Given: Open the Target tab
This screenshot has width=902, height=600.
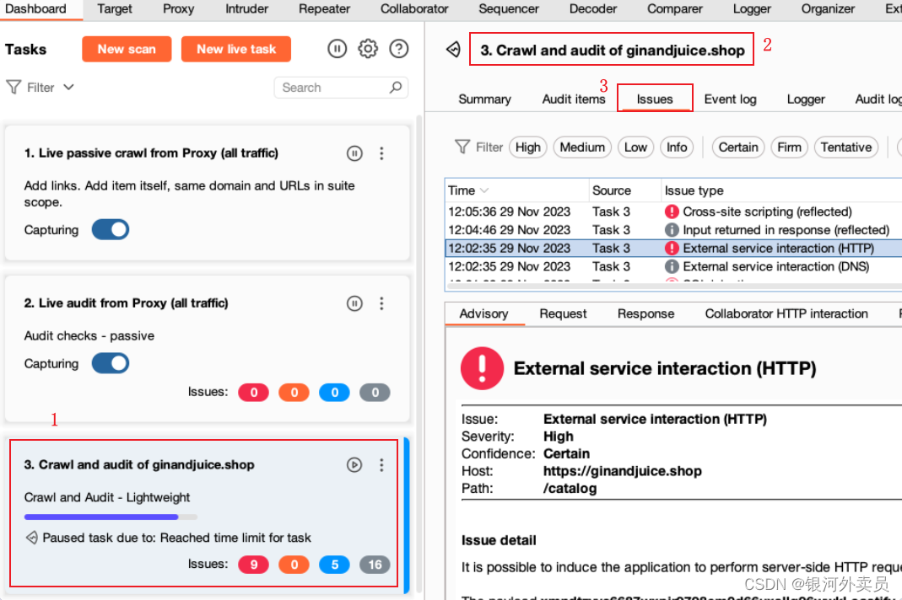Looking at the screenshot, I should pyautogui.click(x=115, y=8).
